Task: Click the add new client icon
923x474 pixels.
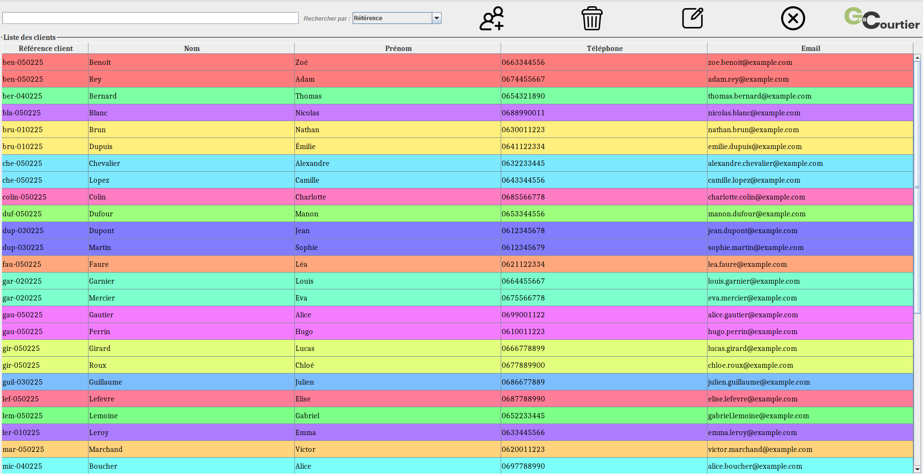Action: [492, 19]
